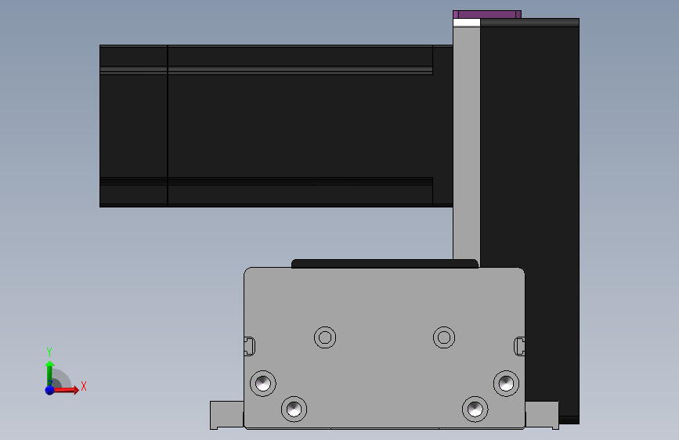Click the leftmost counterbored screw hole on base
The image size is (679, 440).
(x=263, y=384)
